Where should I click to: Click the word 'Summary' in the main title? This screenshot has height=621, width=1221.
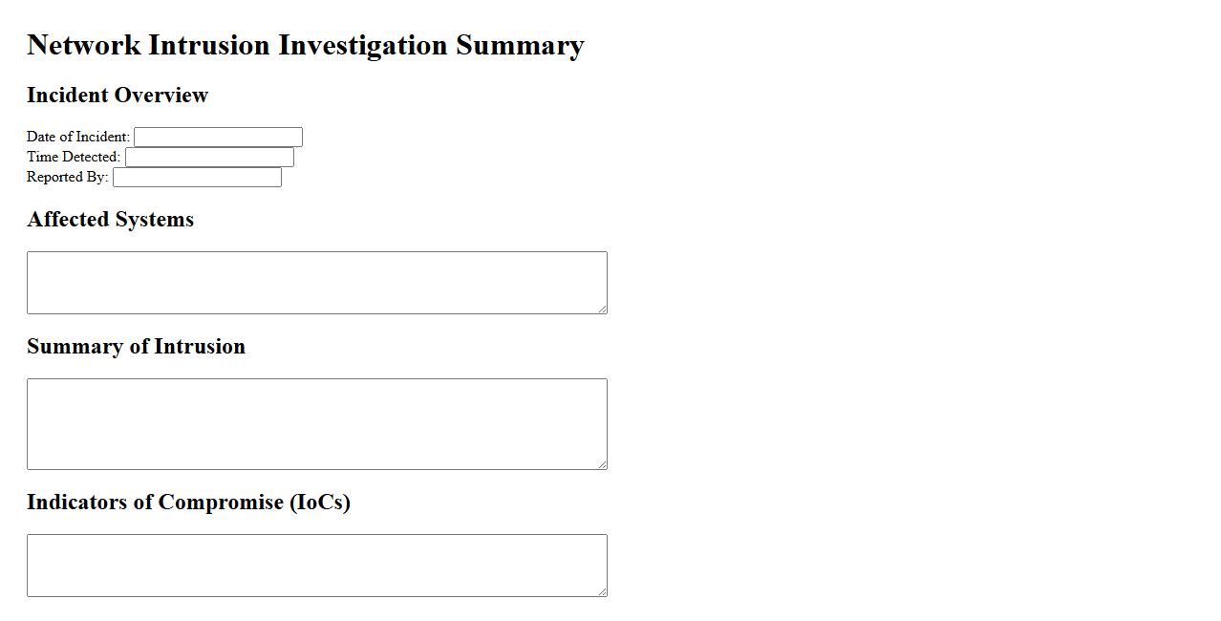(520, 45)
